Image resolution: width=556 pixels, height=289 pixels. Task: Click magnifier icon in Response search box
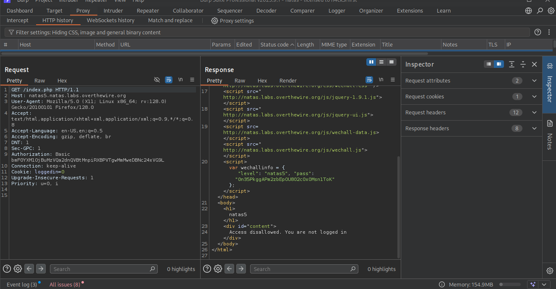(353, 269)
